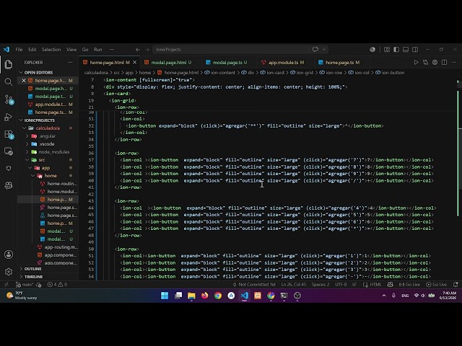The image size is (462, 346).
Task: Open Explorer views and more actions ellipsis
Action: pyautogui.click(x=70, y=63)
